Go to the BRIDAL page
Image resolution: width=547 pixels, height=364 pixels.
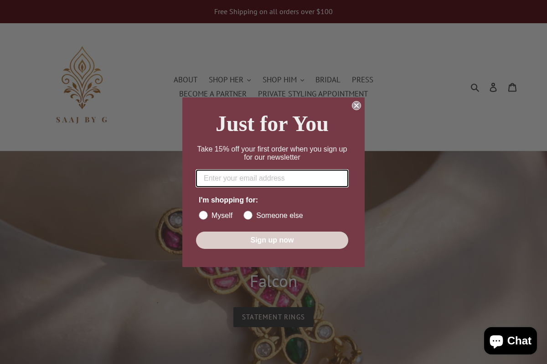328,80
